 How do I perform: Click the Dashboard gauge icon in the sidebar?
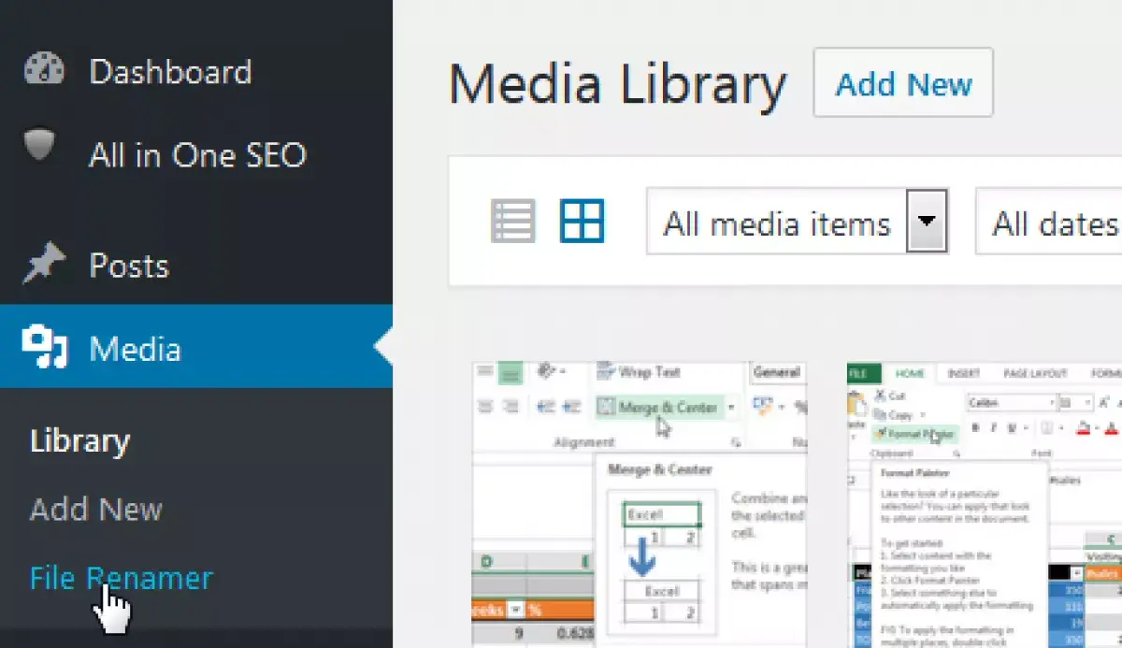pos(44,71)
